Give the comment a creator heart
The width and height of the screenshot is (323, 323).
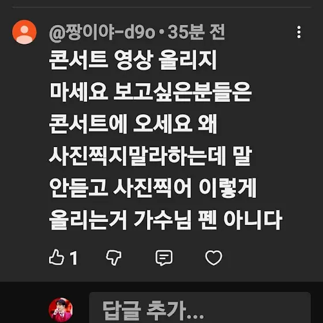pyautogui.click(x=213, y=258)
